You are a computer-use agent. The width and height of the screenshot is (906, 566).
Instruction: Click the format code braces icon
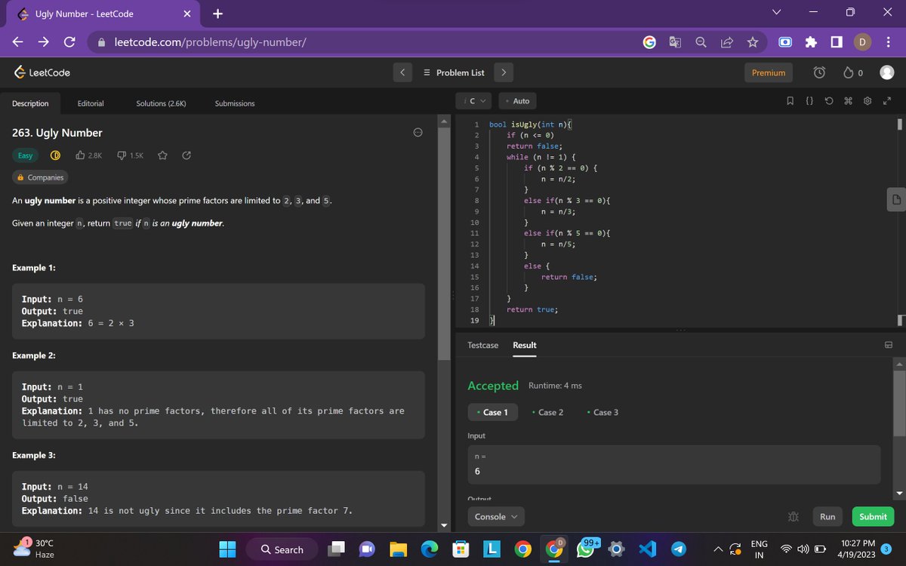(x=809, y=101)
